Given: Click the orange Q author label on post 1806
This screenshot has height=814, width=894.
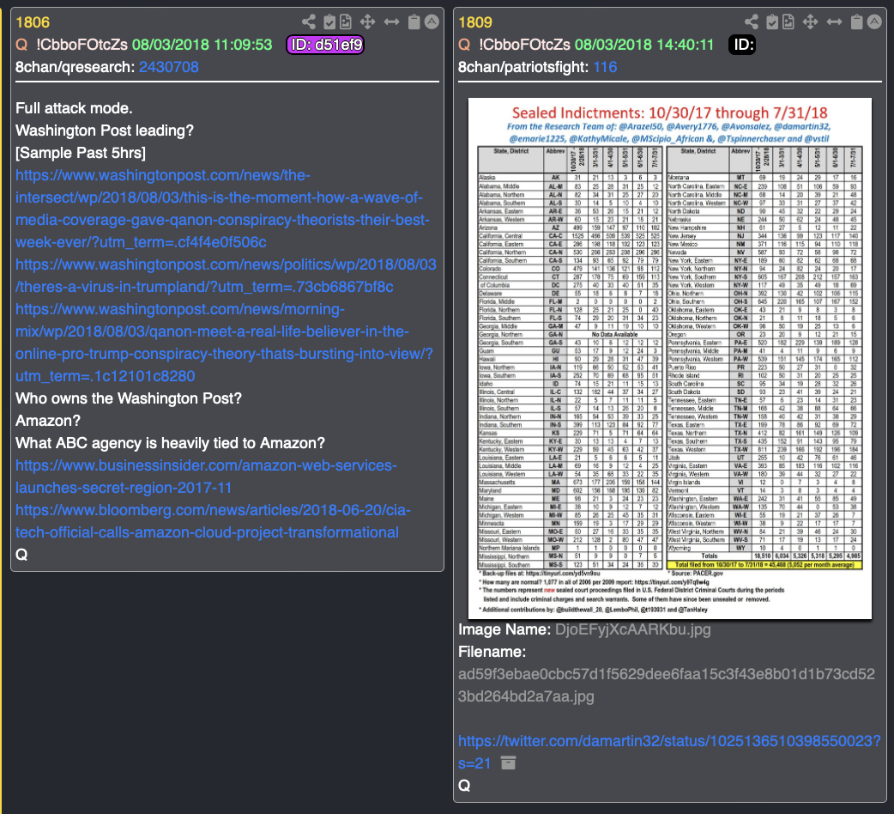Looking at the screenshot, I should (x=21, y=45).
